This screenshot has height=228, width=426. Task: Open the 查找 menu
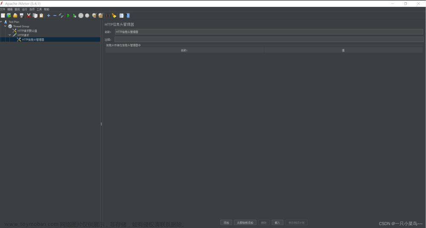(x=17, y=9)
